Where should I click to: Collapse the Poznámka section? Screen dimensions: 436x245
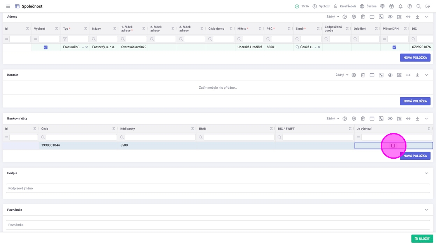426,210
